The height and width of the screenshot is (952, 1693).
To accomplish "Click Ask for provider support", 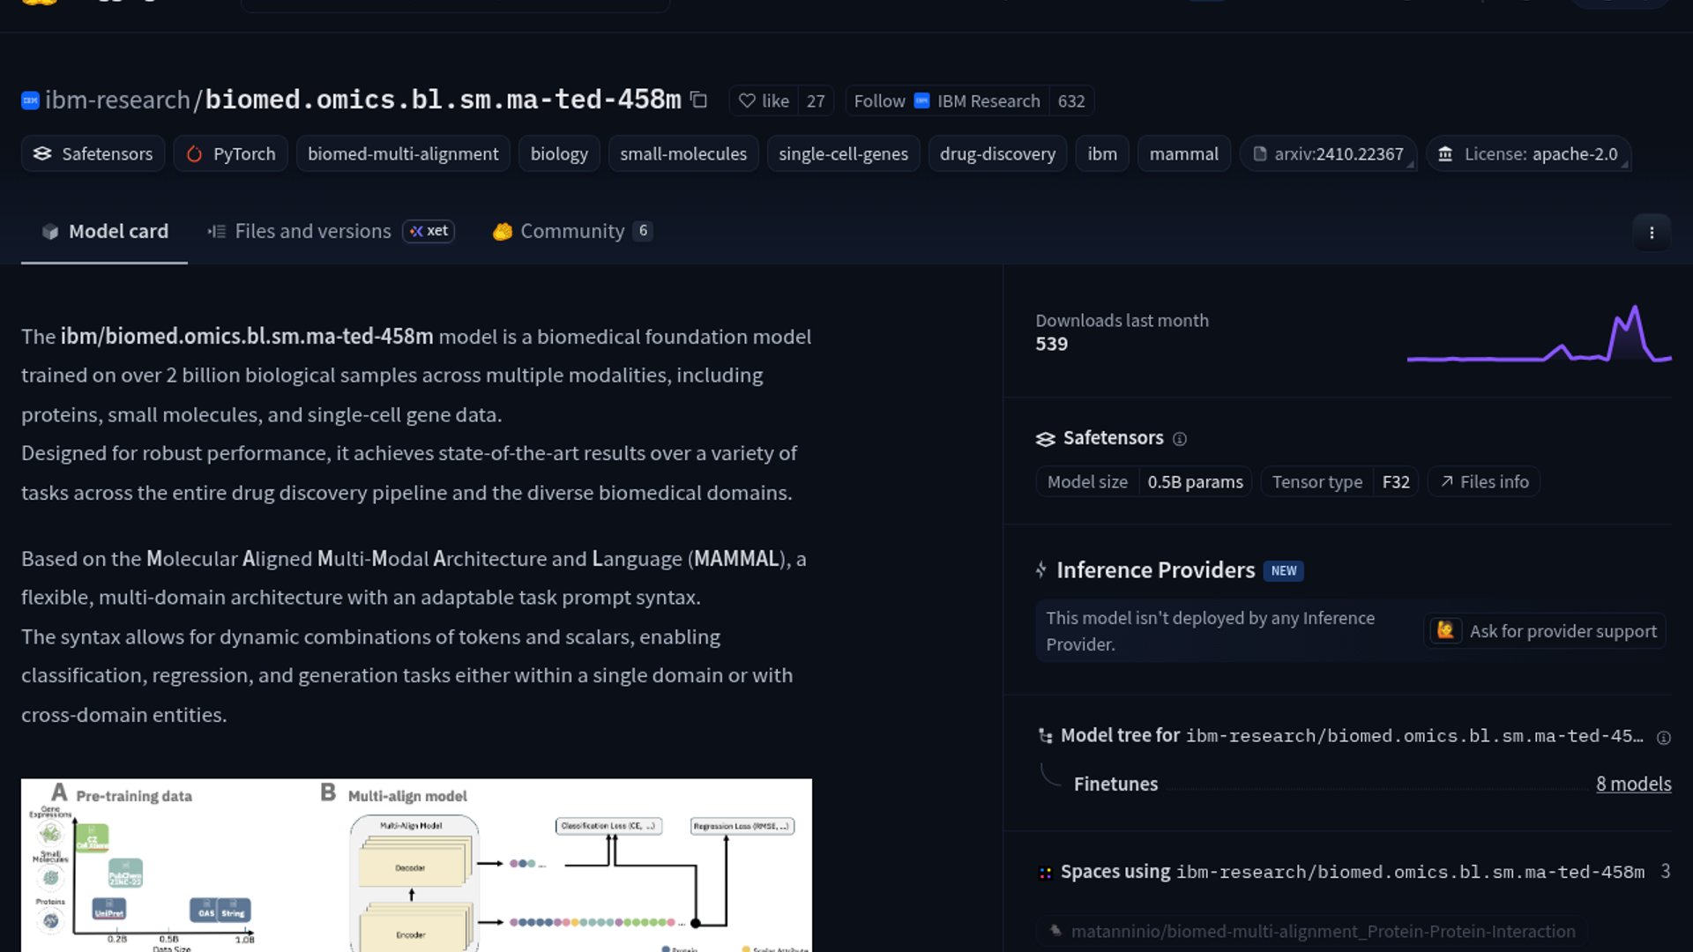I will 1546,631.
